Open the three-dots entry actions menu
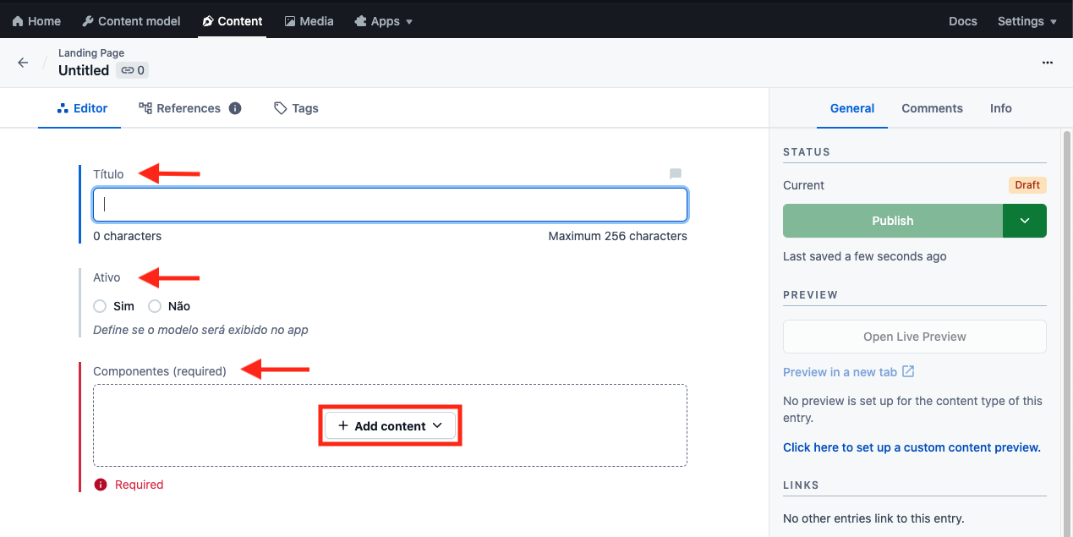Image resolution: width=1073 pixels, height=537 pixels. pos(1048,63)
